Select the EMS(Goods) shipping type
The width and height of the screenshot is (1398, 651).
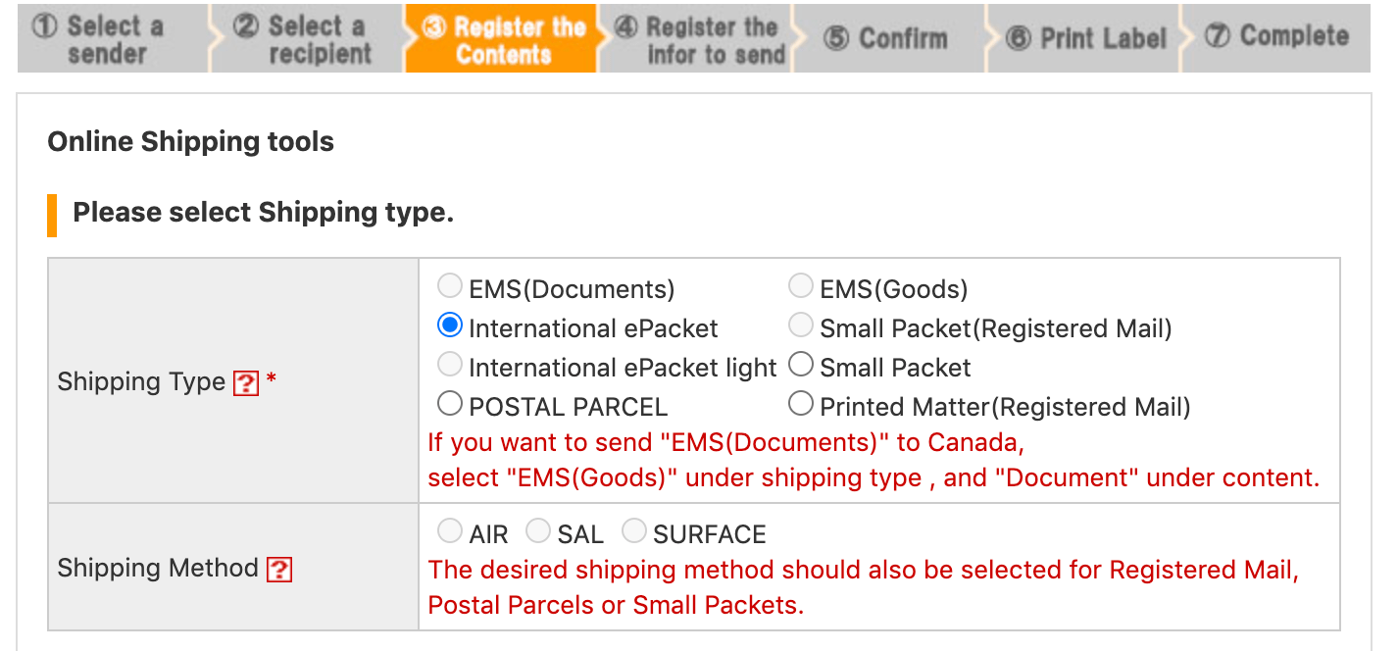tap(801, 286)
